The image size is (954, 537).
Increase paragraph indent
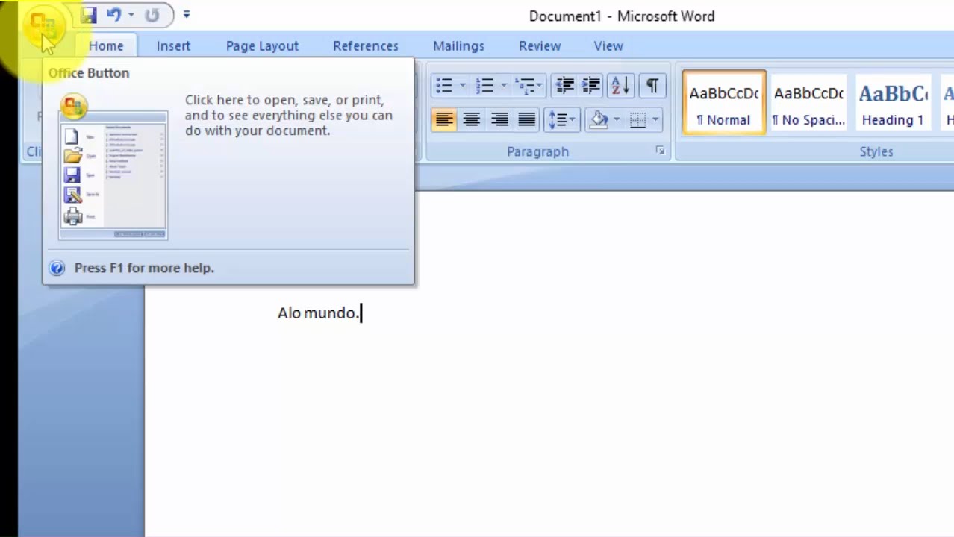(590, 86)
